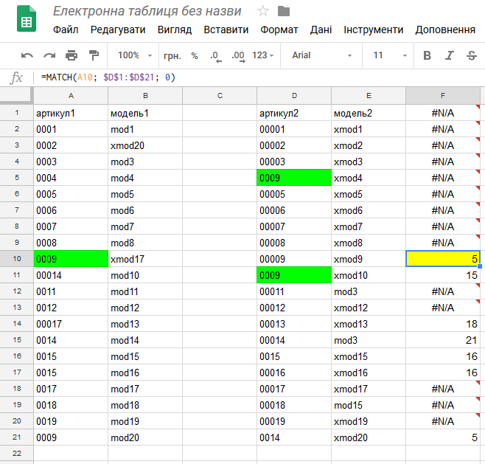This screenshot has width=485, height=464.
Task: Click cell 'xmod19' in column E
Action: point(369,421)
